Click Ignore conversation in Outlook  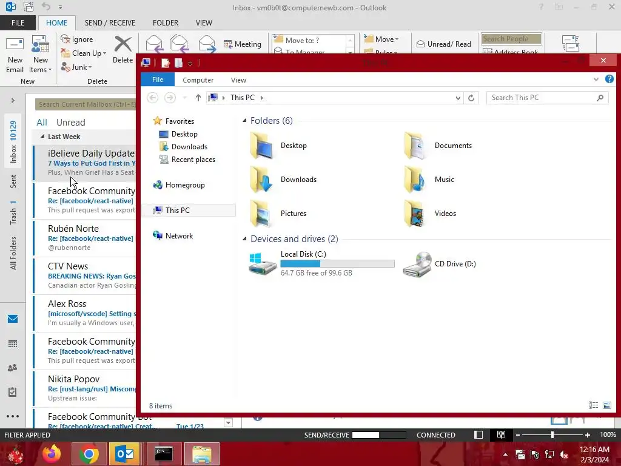77,39
